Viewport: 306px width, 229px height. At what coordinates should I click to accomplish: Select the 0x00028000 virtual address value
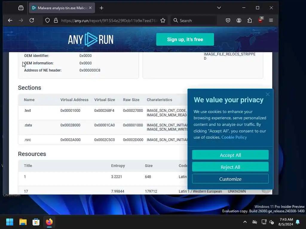coord(70,125)
